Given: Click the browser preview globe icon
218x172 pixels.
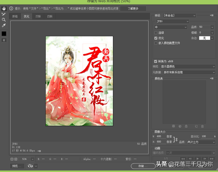Looking at the screenshot, I should [x=30, y=166].
